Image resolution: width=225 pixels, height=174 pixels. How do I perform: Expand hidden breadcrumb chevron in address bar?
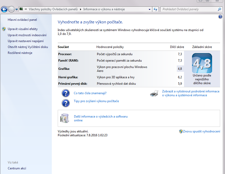(26, 9)
